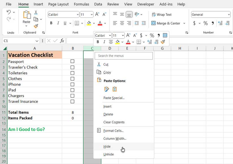Open the ribbon font size dropdown

(x=92, y=15)
